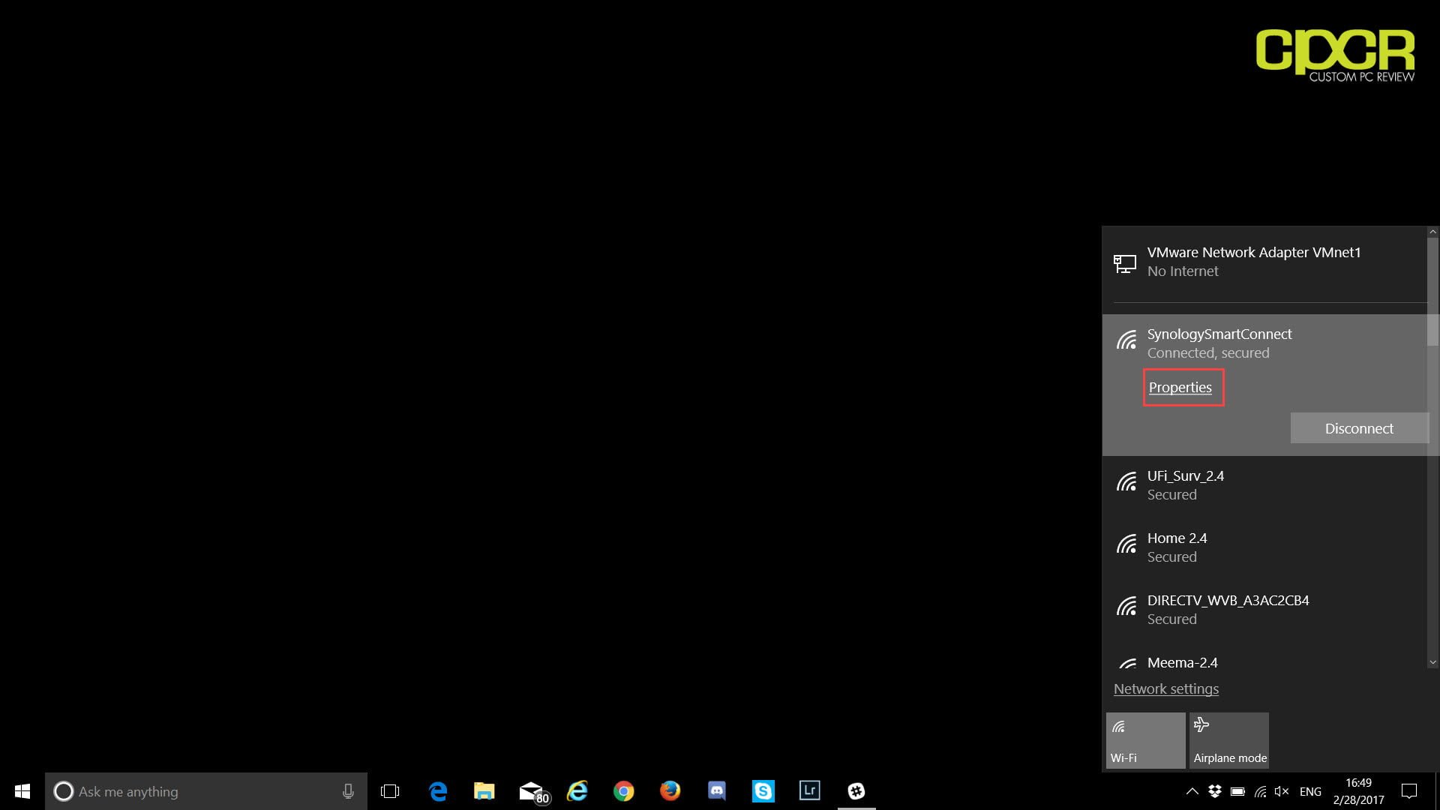
Task: Click the Dropbox tray icon
Action: (1215, 791)
